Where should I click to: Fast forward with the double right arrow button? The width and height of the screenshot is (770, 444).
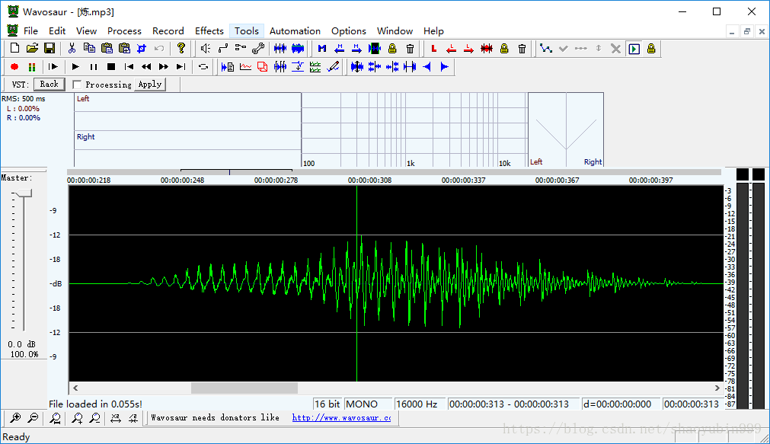164,67
